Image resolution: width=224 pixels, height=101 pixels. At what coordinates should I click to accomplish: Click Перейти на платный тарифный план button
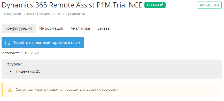tap(43, 43)
